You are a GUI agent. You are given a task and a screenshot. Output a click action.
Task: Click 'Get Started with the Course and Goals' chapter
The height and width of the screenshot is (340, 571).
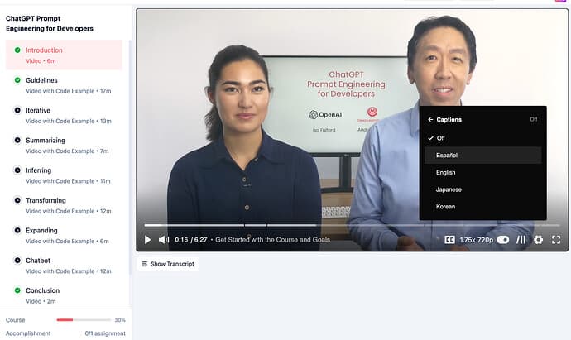[272, 240]
